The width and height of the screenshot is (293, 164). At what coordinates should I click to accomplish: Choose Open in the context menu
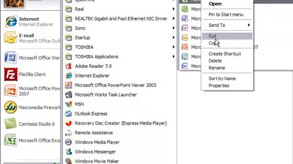[x=227, y=4]
